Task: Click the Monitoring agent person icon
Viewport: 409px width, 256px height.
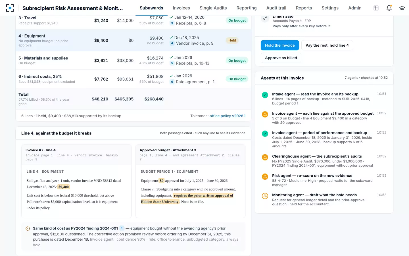Action: pyautogui.click(x=265, y=196)
